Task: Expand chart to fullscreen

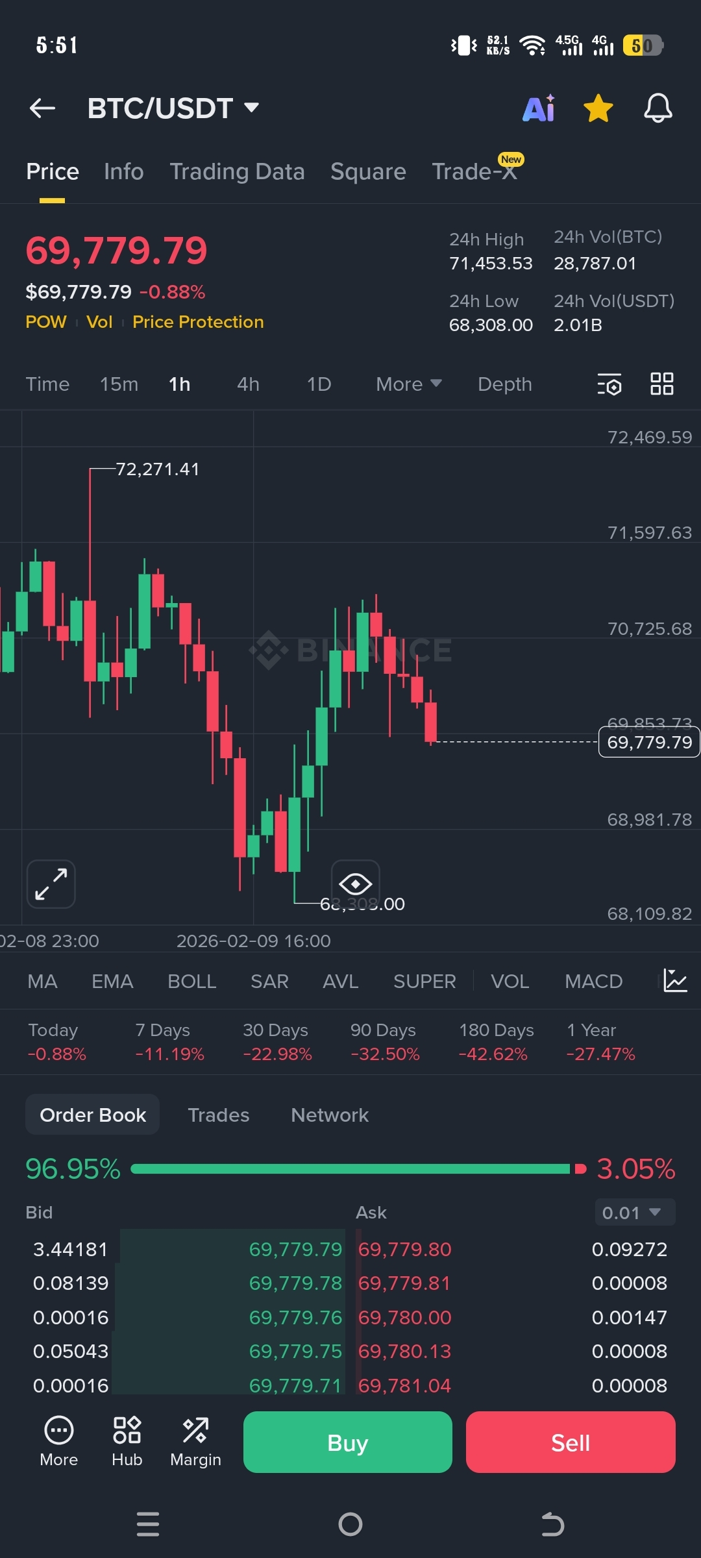Action: pos(51,884)
